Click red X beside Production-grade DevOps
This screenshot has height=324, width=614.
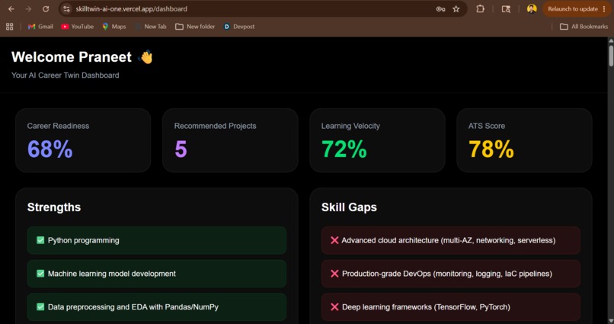[x=334, y=274]
